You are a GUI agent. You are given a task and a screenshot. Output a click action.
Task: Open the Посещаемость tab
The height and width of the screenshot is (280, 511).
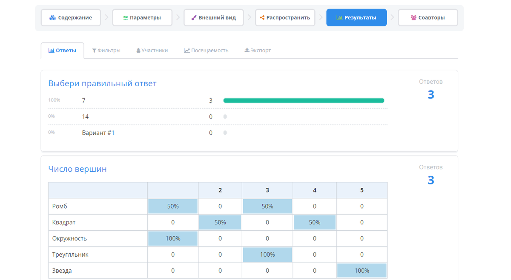tap(206, 51)
